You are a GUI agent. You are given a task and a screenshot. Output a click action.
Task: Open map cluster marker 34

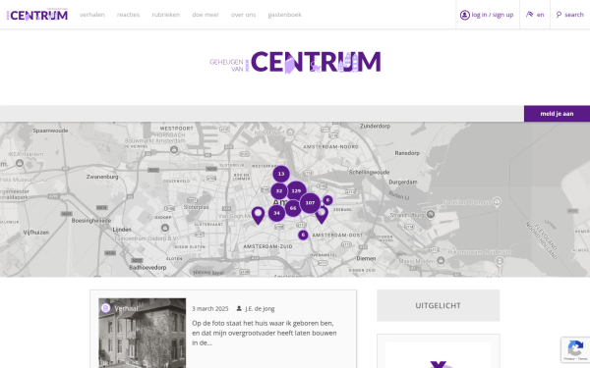pyautogui.click(x=276, y=213)
